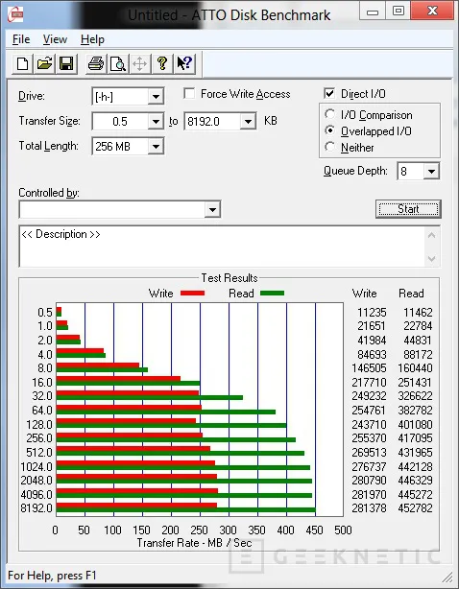459x589 pixels.
Task: Click the read value 452782
Action: [415, 508]
